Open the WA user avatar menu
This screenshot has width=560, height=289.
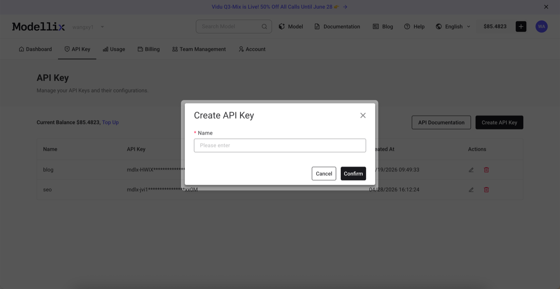pyautogui.click(x=542, y=26)
